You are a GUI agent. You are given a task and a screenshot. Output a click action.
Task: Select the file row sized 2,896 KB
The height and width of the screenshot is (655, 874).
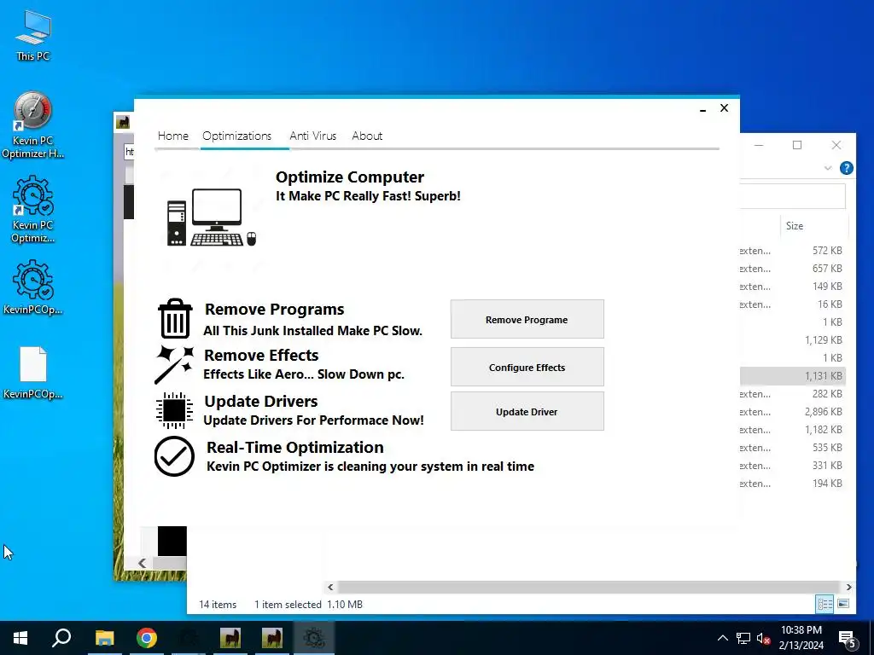coord(792,412)
